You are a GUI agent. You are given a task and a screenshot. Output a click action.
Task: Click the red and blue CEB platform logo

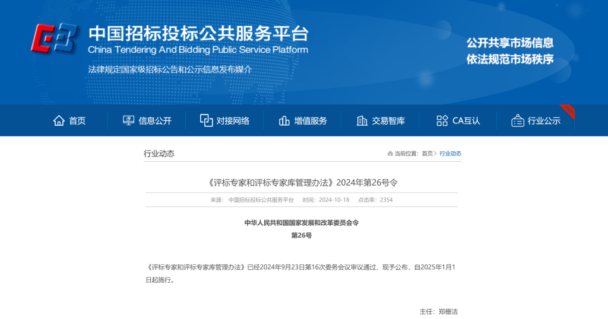coord(54,38)
